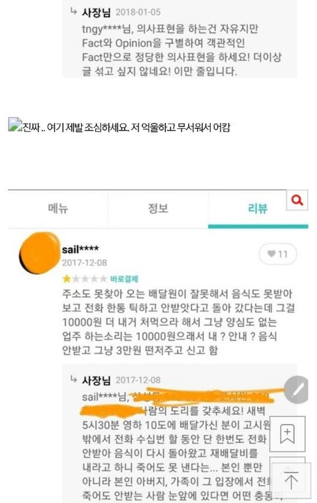Click the red search magnifier icon
Image resolution: width=317 pixels, height=503 pixels.
pos(297,200)
